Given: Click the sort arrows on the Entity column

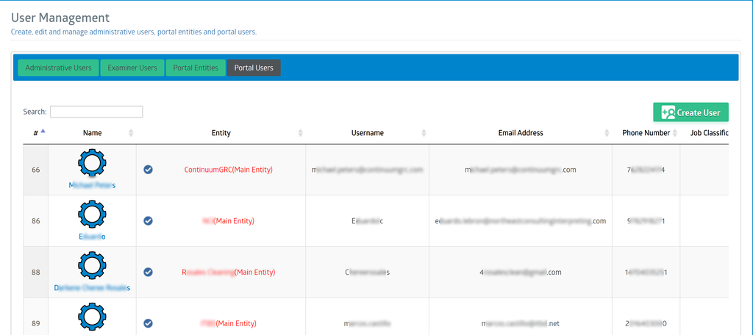Looking at the screenshot, I should coord(300,133).
